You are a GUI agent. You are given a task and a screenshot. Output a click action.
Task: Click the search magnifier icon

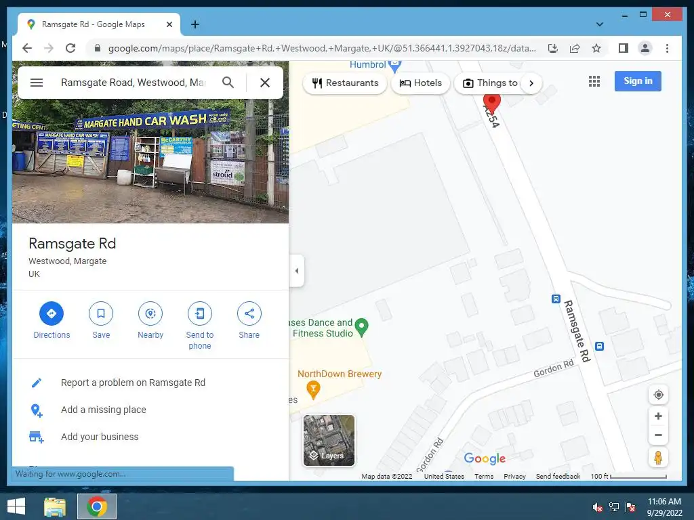pyautogui.click(x=228, y=82)
